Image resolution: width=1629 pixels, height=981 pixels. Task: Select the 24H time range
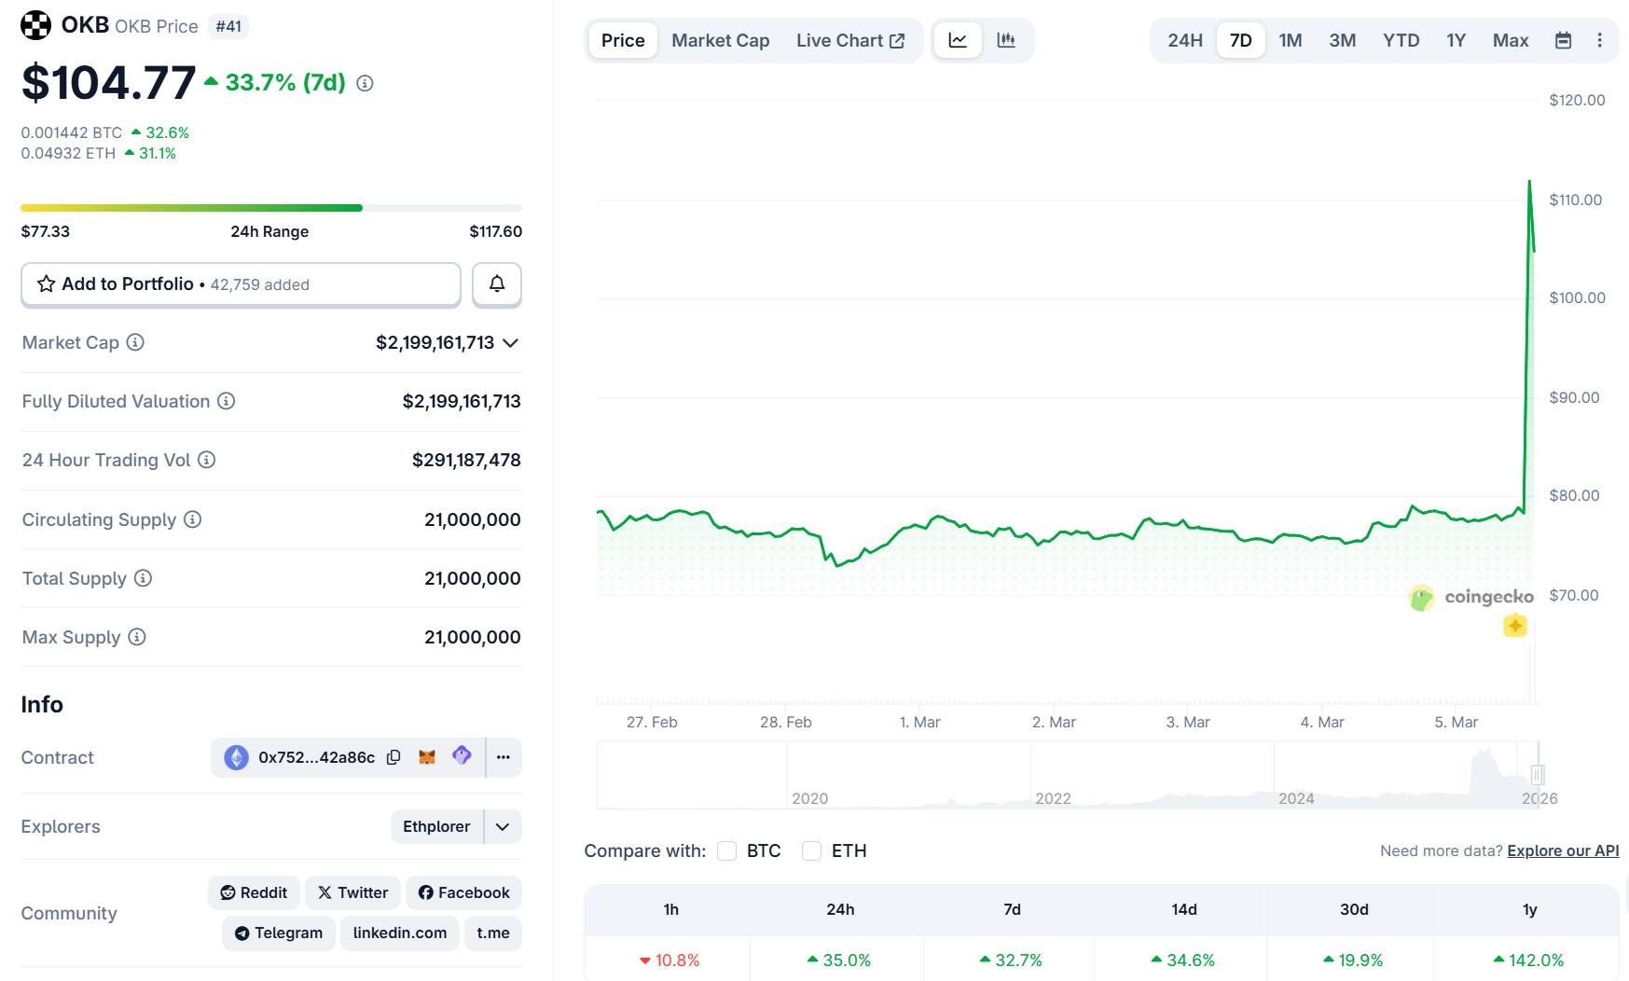(x=1184, y=40)
